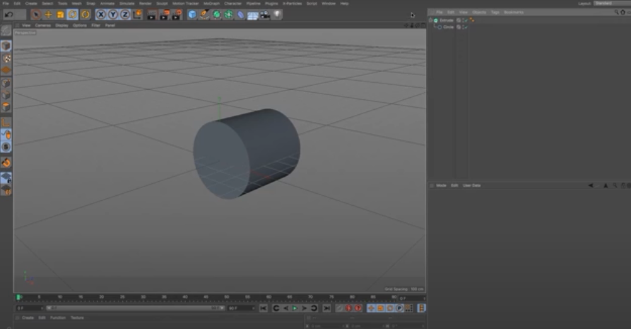Toggle the Y axis lock
Viewport: 631px width, 329px height.
113,15
